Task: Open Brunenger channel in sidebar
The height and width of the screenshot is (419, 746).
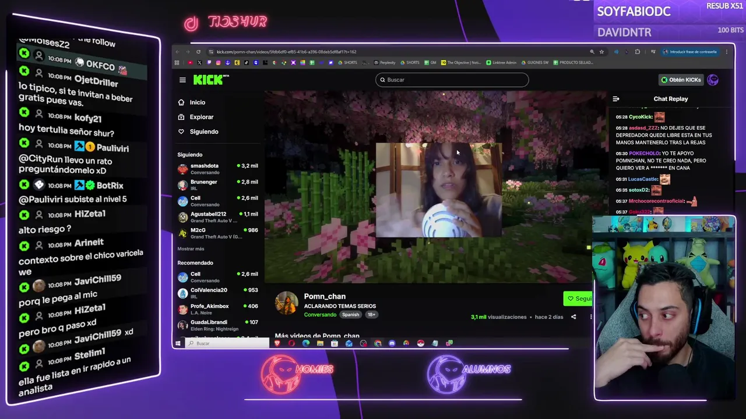Action: (218, 184)
